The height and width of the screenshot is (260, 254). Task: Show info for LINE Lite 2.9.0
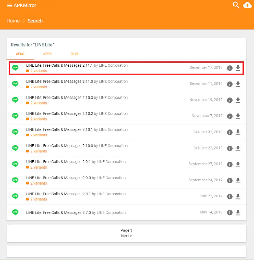click(230, 181)
